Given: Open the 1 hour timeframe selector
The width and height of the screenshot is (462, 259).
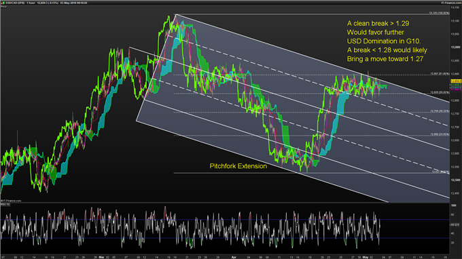Looking at the screenshot, I should point(31,3).
